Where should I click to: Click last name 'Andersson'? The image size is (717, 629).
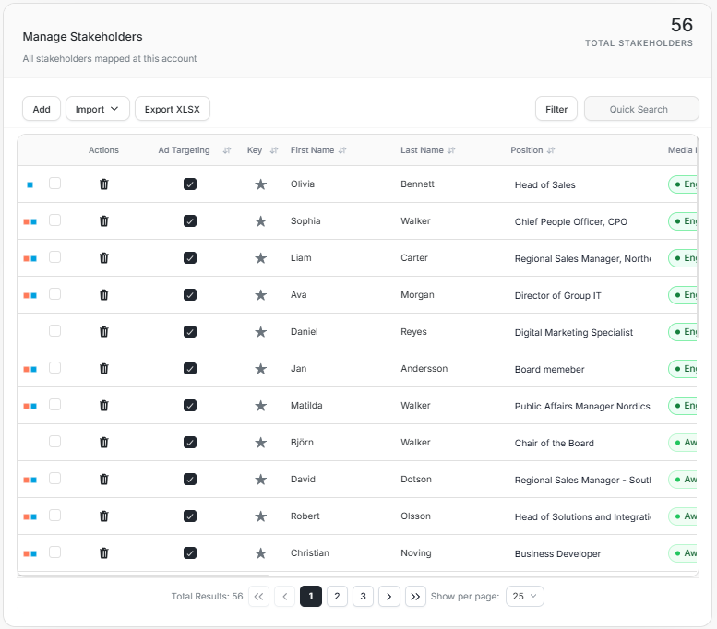424,368
